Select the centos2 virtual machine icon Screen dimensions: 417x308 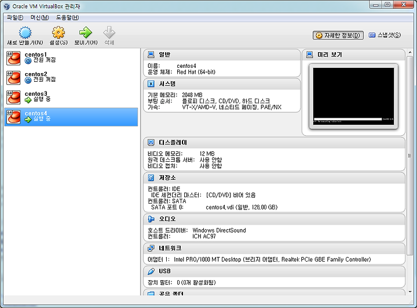coord(13,78)
